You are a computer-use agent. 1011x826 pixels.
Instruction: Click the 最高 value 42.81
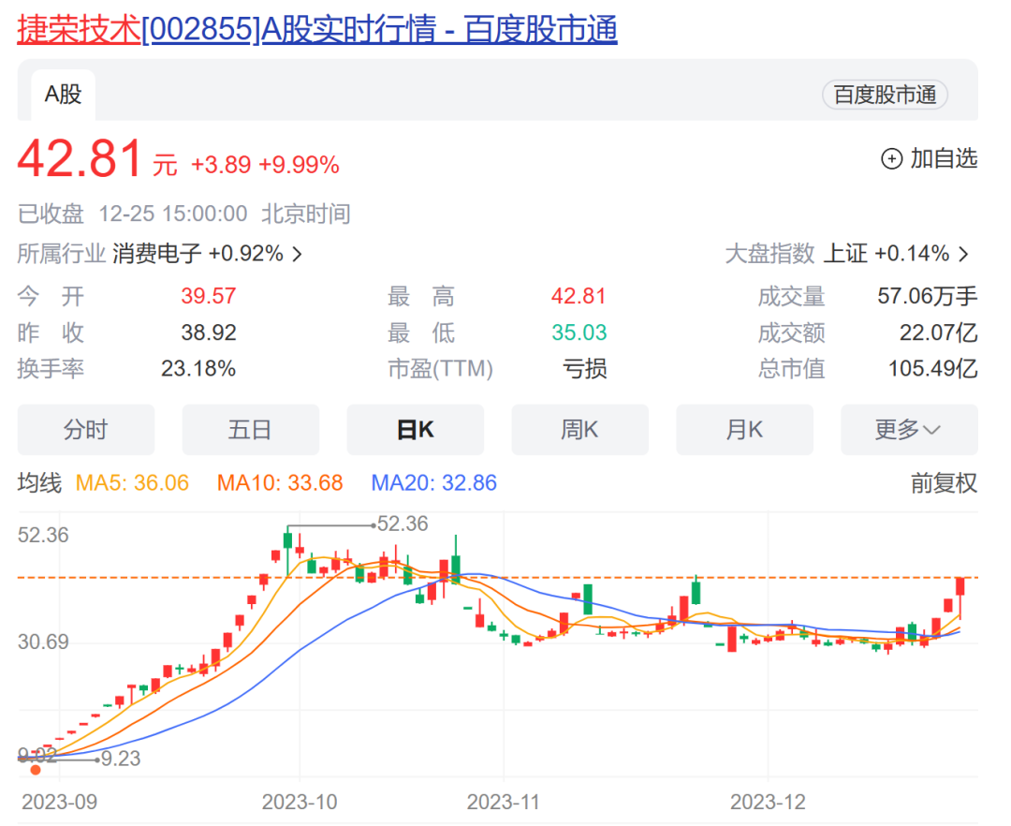click(579, 296)
